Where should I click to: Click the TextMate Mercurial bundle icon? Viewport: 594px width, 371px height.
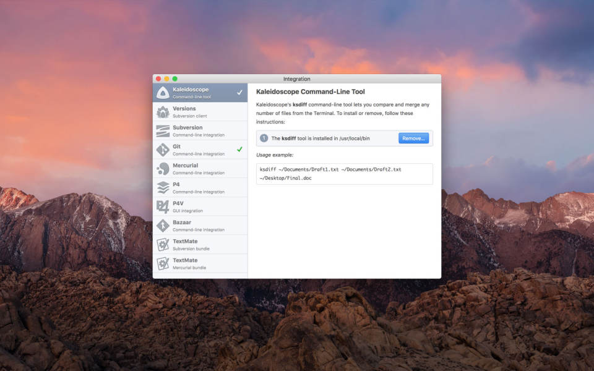coord(163,263)
